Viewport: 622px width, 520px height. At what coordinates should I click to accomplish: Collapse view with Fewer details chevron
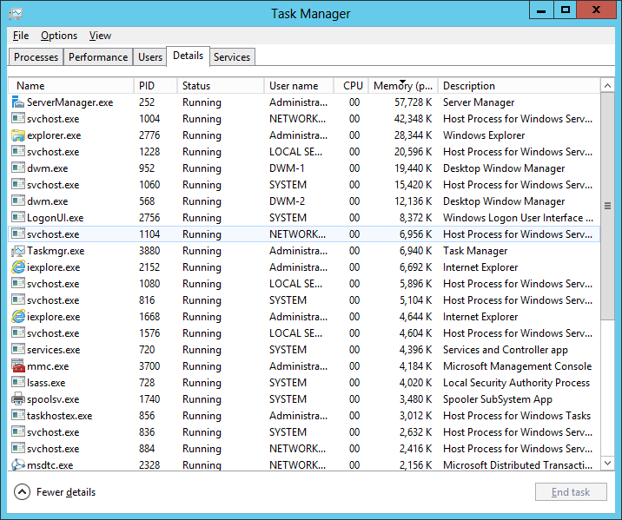[x=22, y=492]
